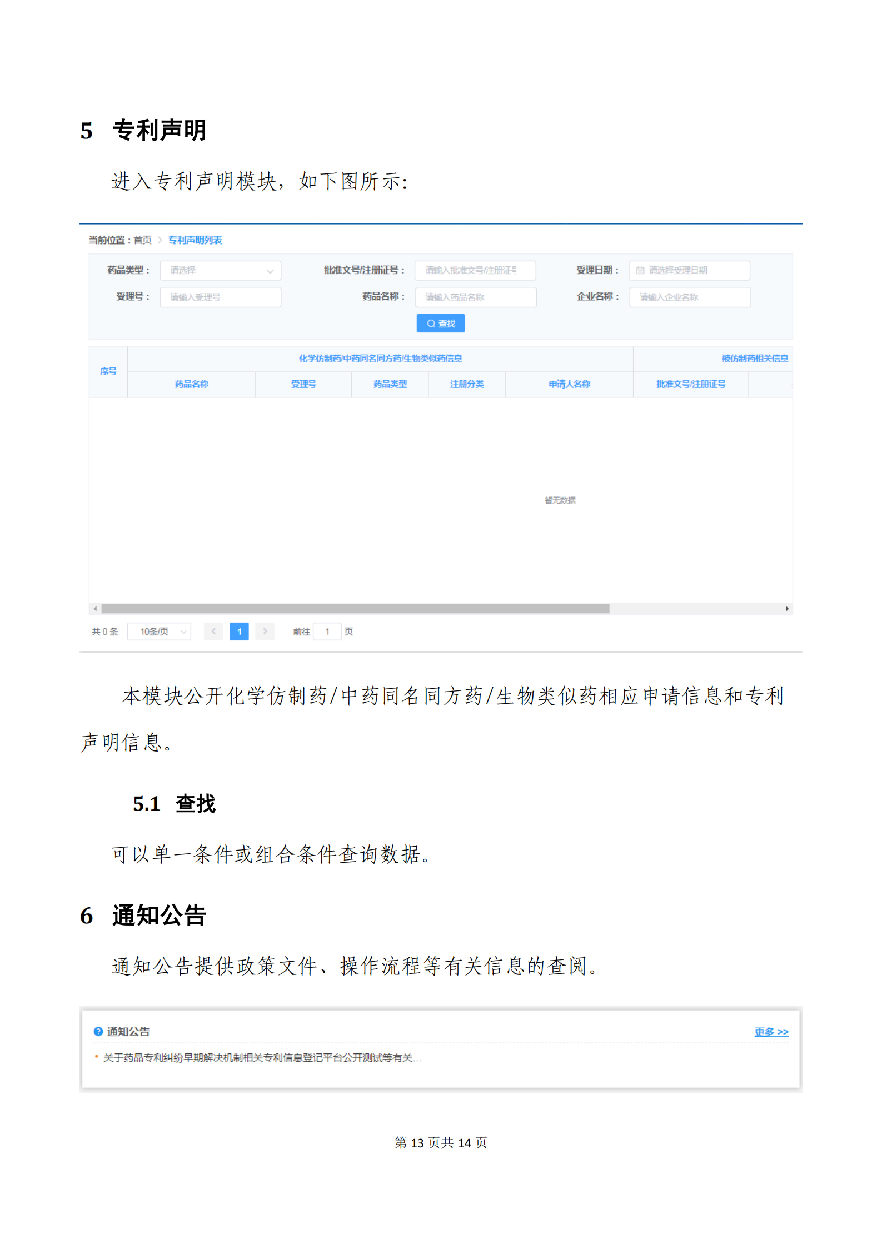This screenshot has width=882, height=1248.
Task: Click the 暂无数据 empty table text
Action: 560,500
